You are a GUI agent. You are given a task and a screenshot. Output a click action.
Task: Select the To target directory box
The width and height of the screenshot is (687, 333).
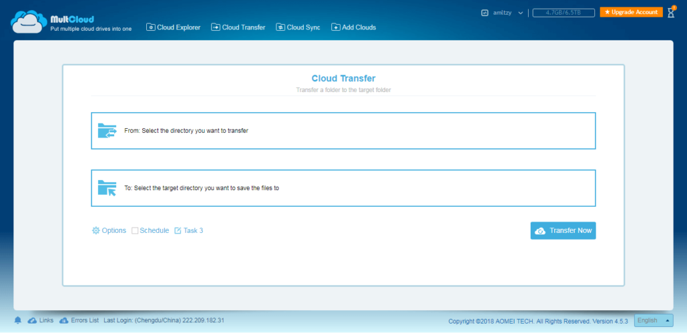(x=343, y=188)
